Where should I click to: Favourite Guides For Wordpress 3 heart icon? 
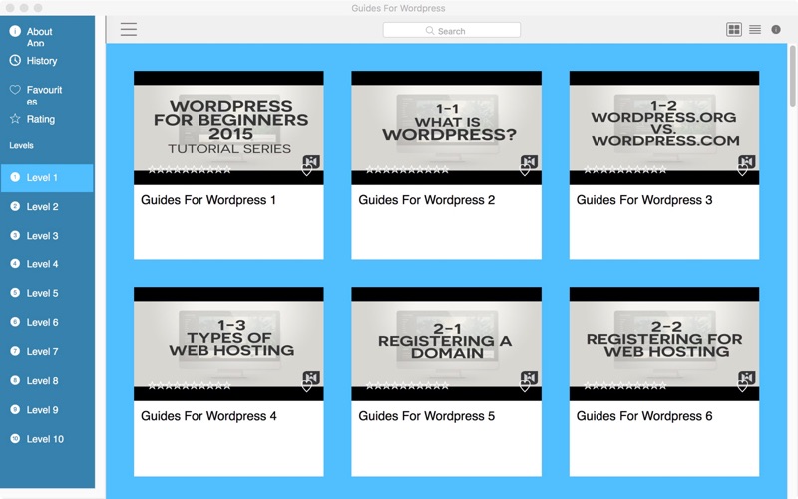point(742,171)
